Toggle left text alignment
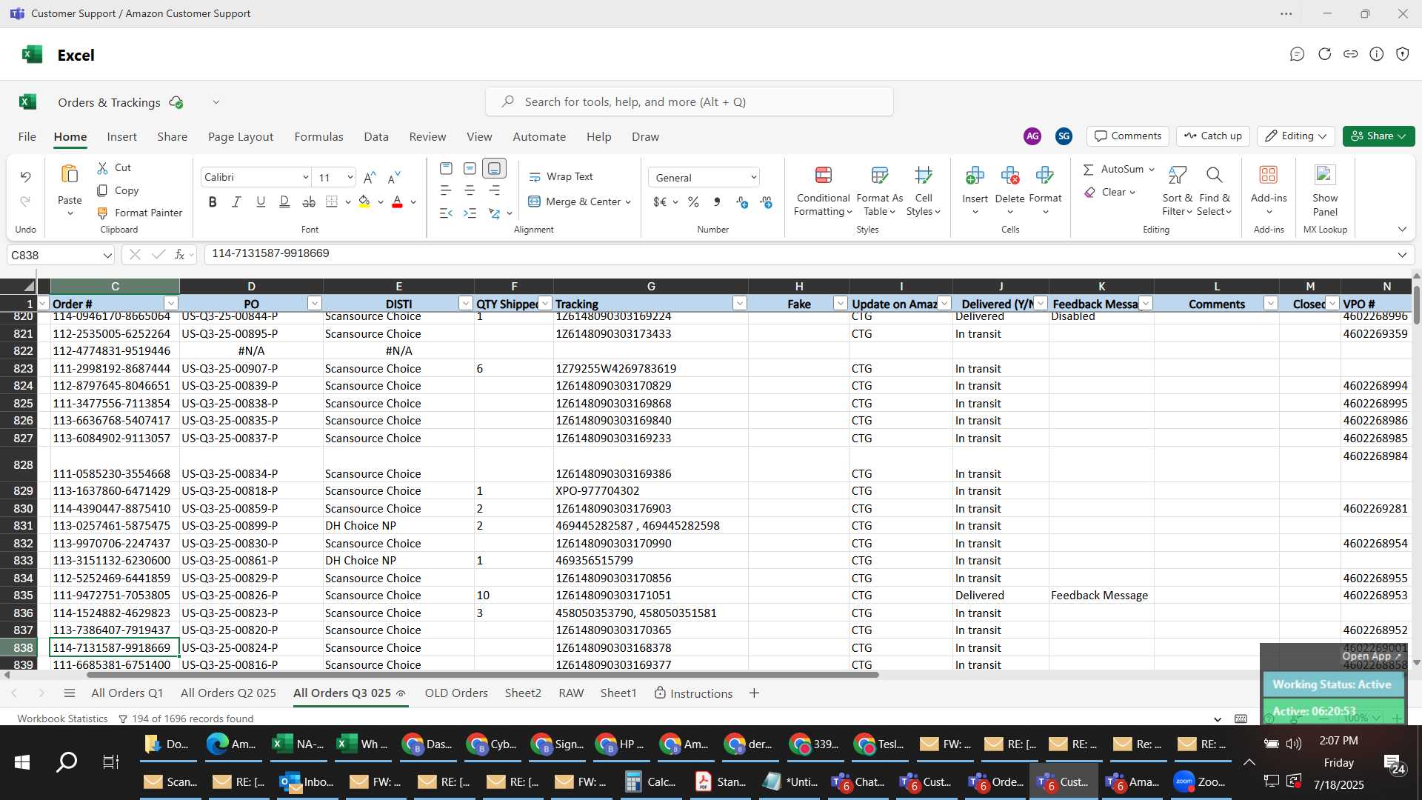The image size is (1422, 800). click(x=446, y=190)
